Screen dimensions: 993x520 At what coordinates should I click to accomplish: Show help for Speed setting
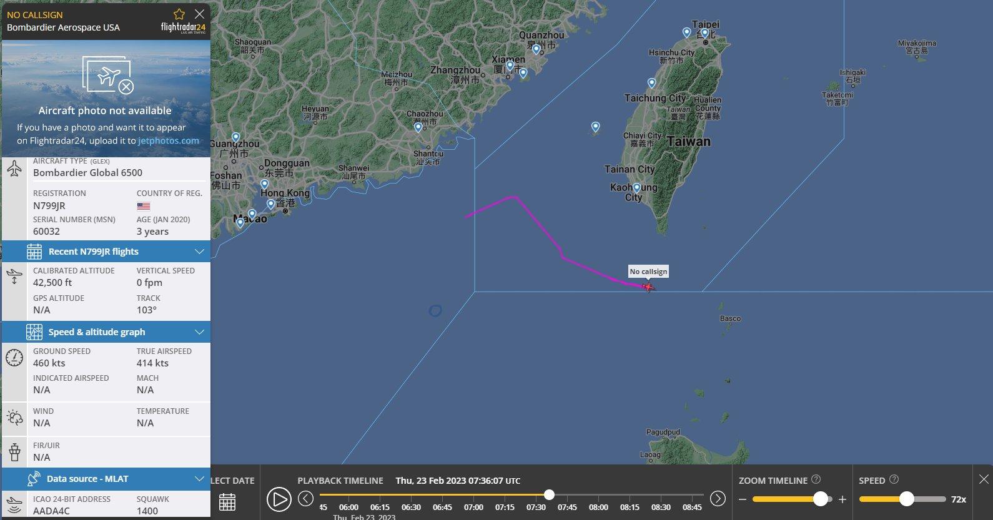tap(894, 479)
